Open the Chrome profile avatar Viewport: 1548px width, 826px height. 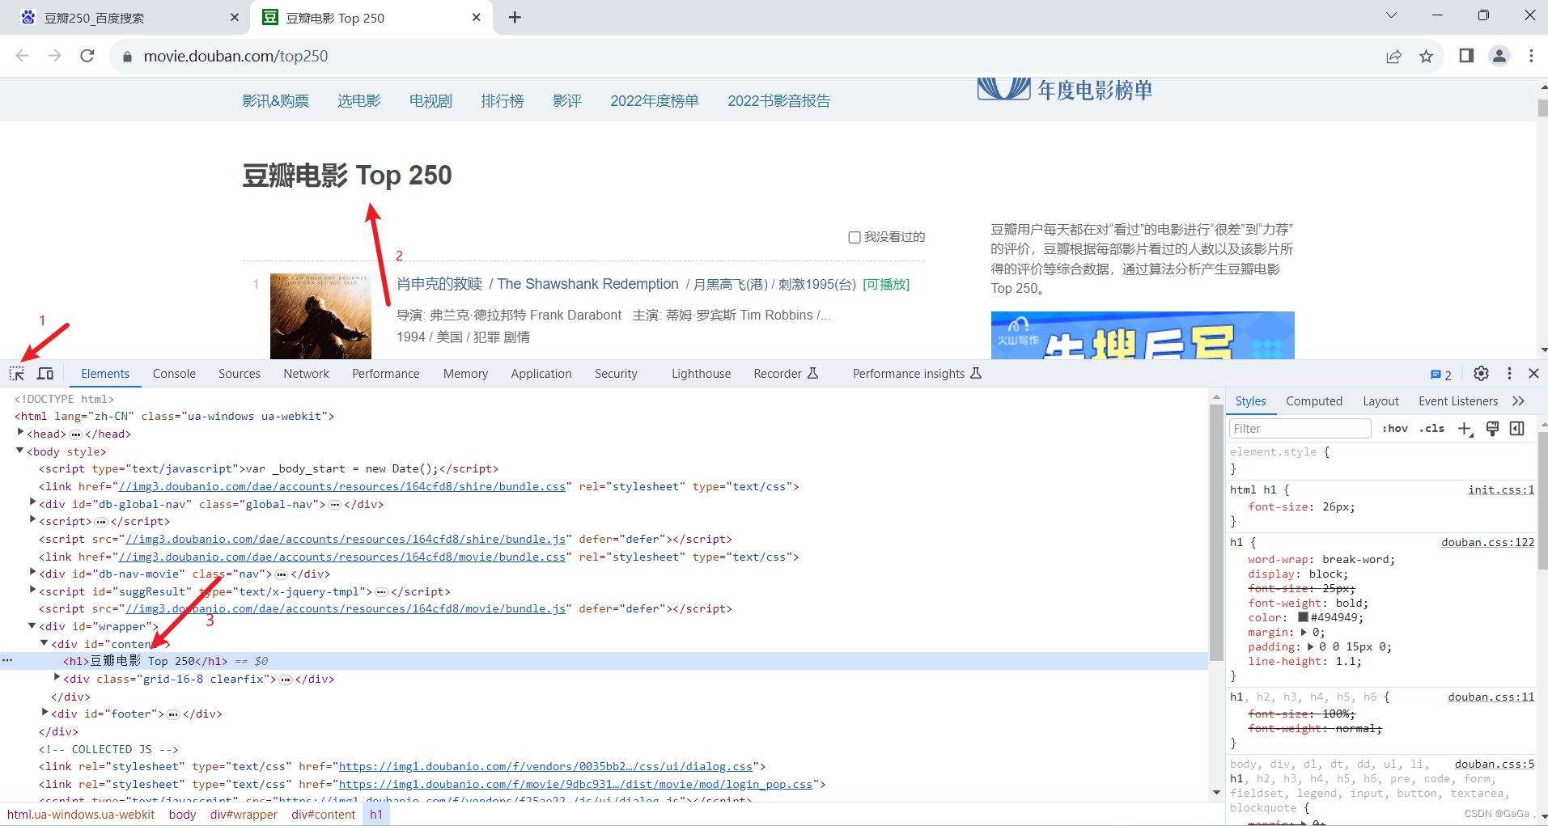point(1499,56)
